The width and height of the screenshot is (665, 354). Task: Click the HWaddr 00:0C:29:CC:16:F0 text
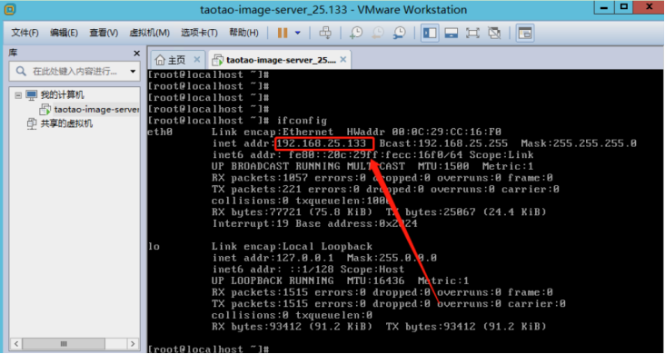click(x=423, y=132)
